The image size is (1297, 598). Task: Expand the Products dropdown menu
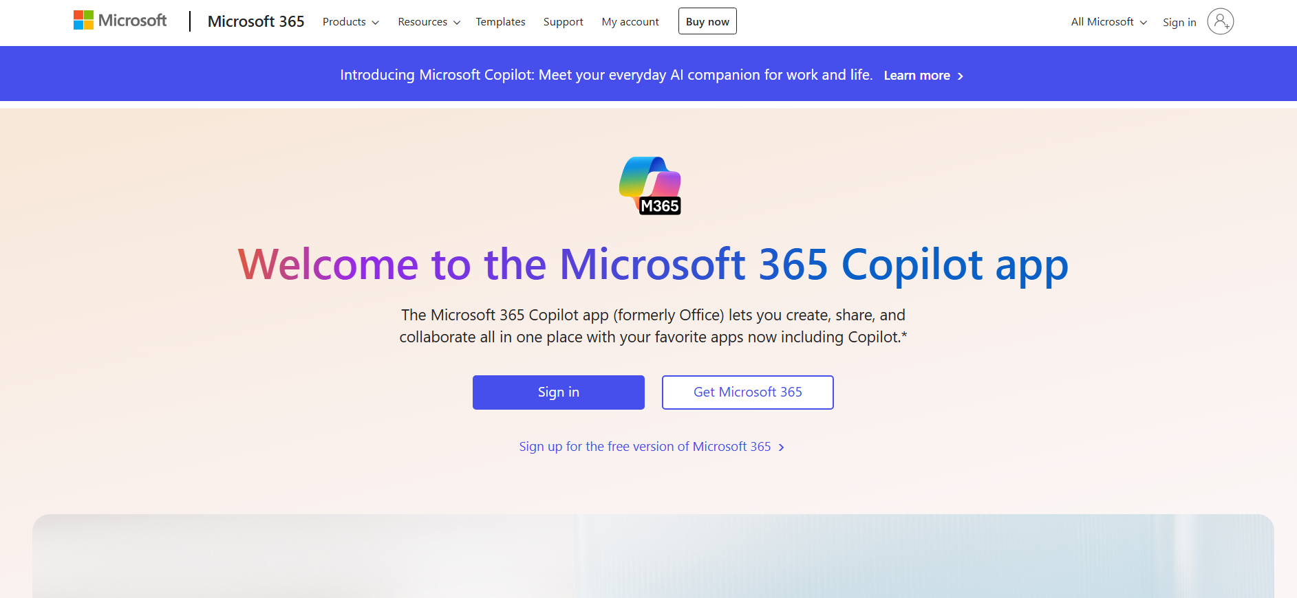pos(350,22)
